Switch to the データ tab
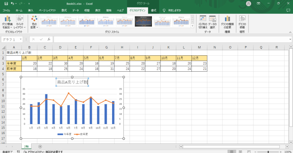The image size is (293, 153). pos(76,10)
